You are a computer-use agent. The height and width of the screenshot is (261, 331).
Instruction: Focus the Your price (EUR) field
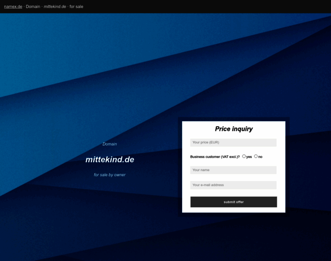coord(233,143)
